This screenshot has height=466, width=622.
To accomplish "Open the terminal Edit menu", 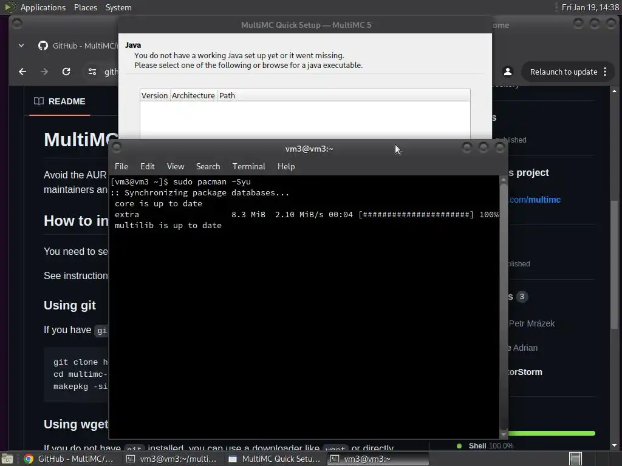I will click(x=147, y=166).
